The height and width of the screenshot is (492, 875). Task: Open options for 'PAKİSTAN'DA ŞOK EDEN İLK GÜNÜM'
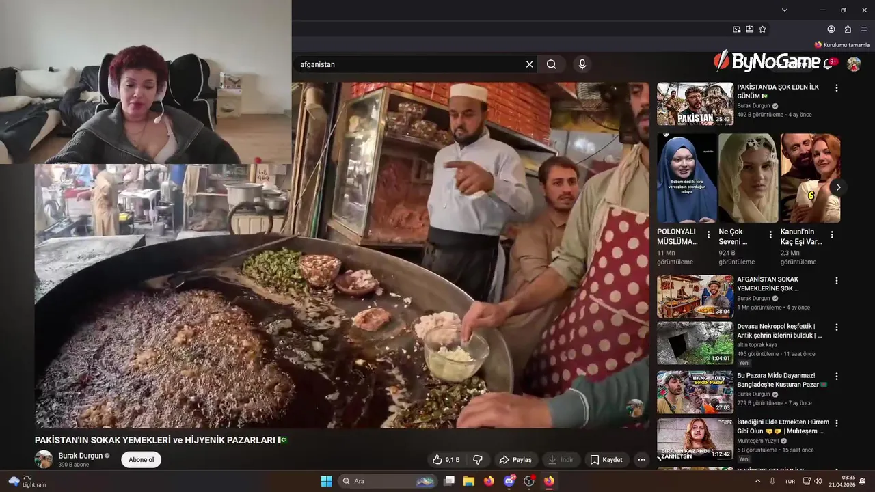[836, 88]
